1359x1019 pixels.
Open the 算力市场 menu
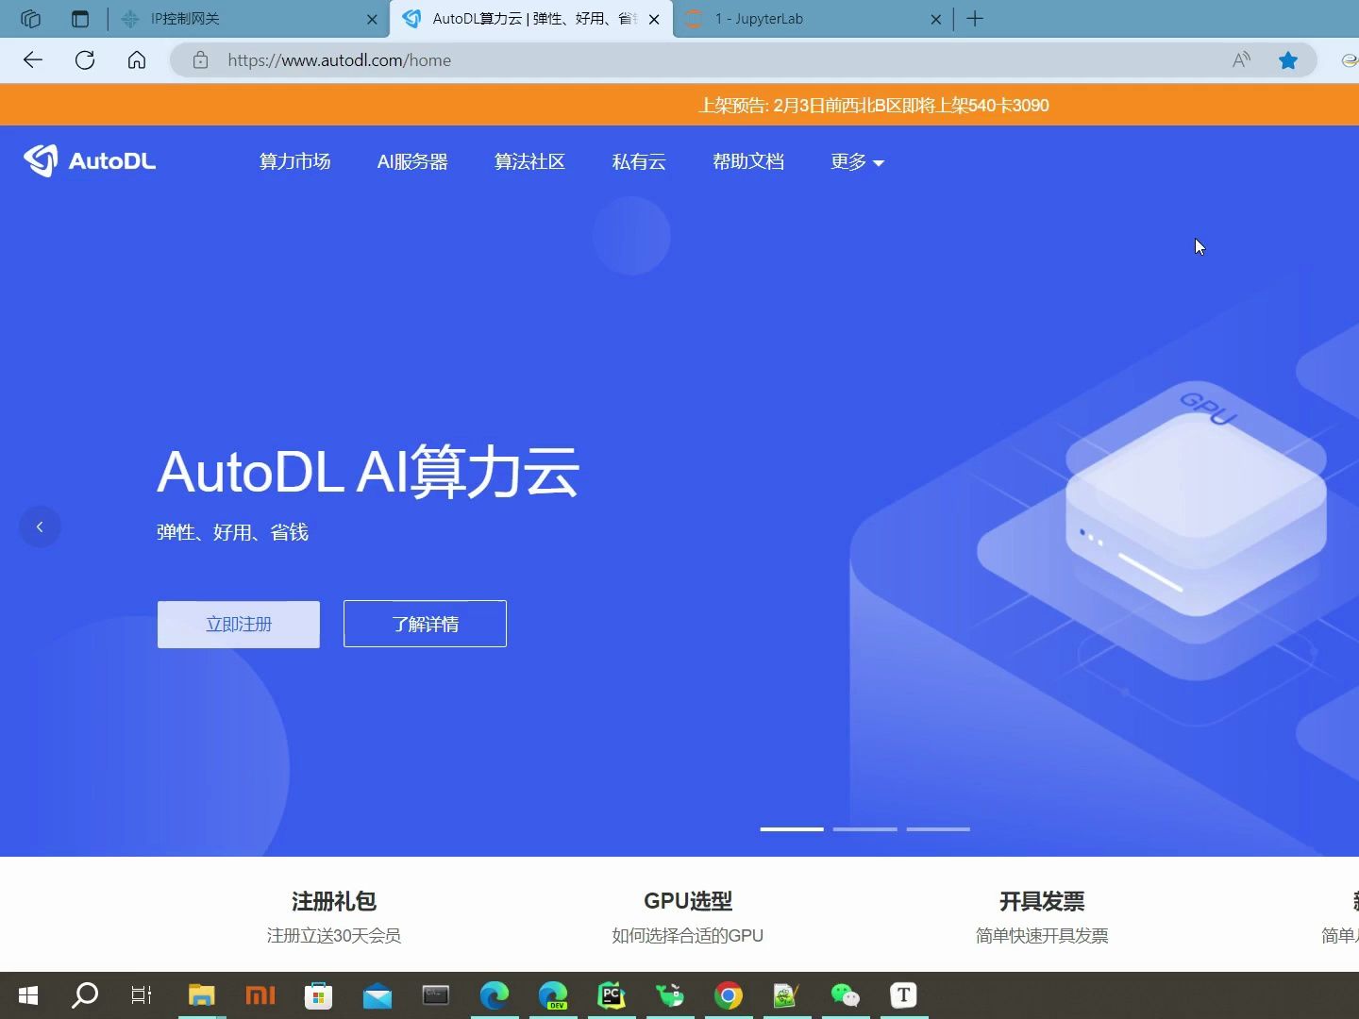click(x=294, y=161)
